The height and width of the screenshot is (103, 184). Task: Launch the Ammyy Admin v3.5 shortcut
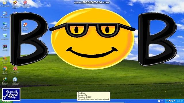(15, 70)
